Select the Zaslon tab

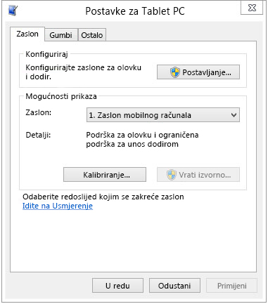tap(27, 34)
